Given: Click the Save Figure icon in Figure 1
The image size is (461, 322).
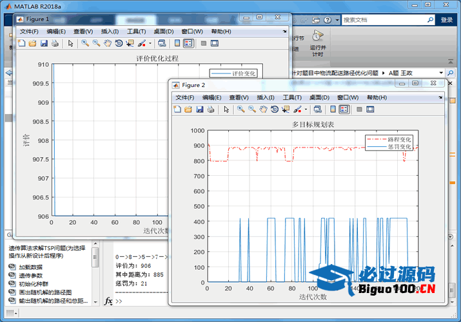Looking at the screenshot, I should coord(44,43).
